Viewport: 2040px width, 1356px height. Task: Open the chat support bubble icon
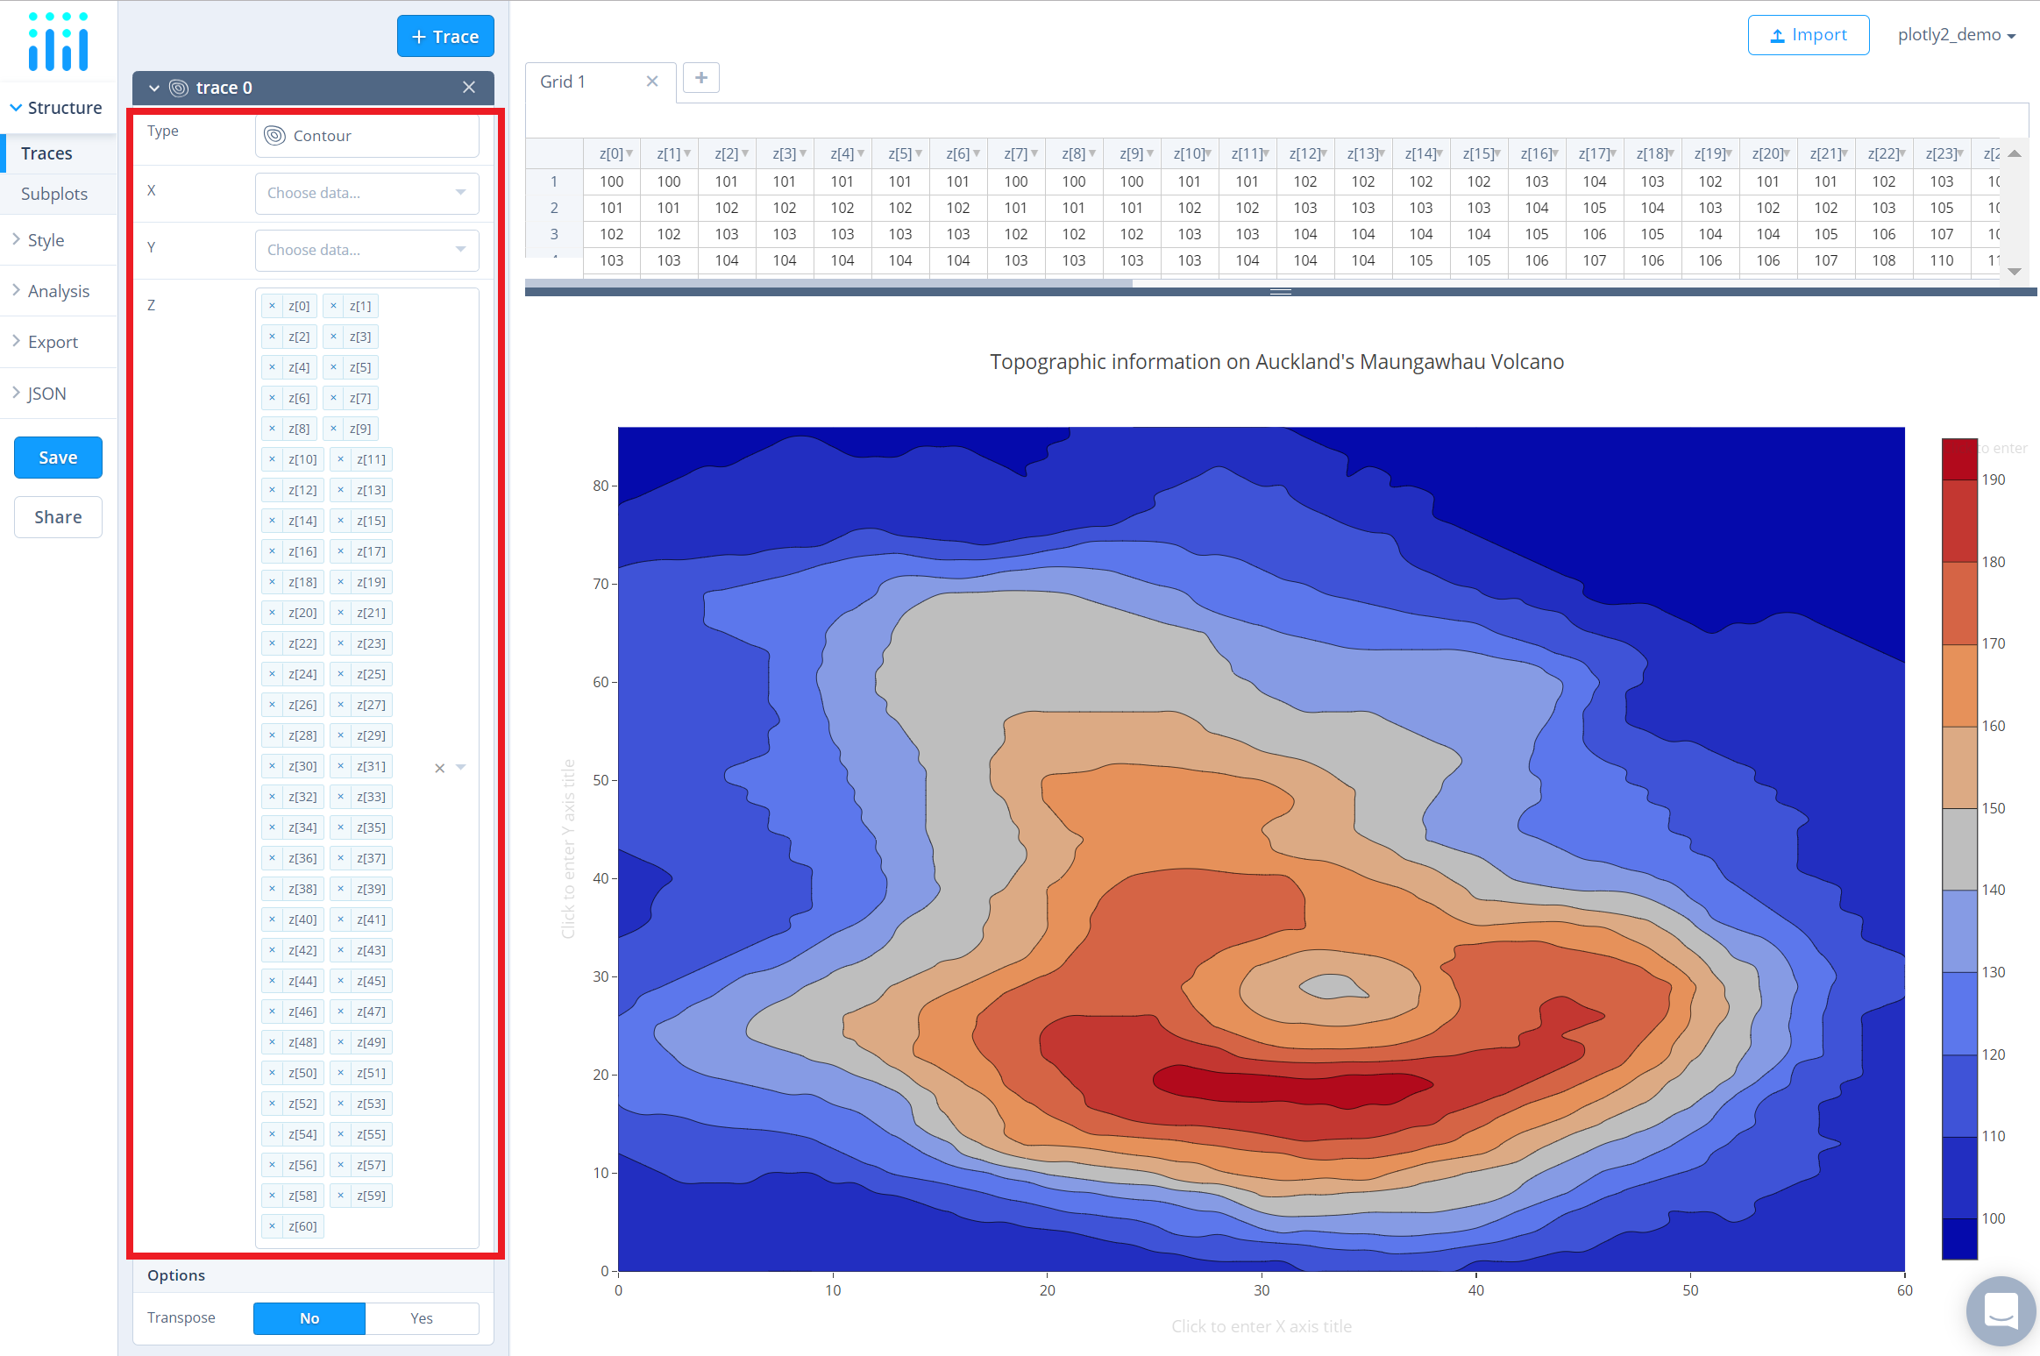[x=2001, y=1311]
